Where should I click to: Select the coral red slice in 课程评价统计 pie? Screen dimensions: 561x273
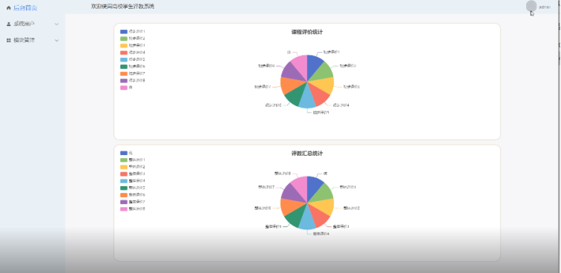[318, 94]
